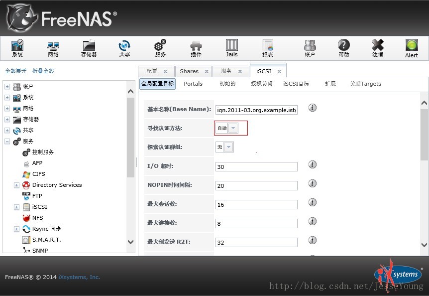Viewport: 429px width, 296px height.
Task: Switch to the 配置 tab
Action: (x=156, y=71)
